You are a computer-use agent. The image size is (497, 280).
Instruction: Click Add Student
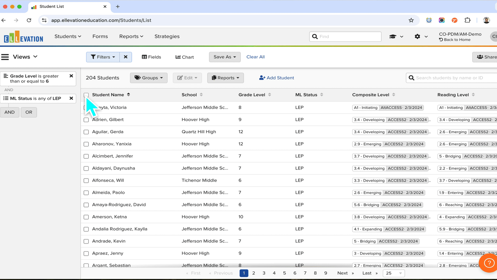pyautogui.click(x=276, y=78)
